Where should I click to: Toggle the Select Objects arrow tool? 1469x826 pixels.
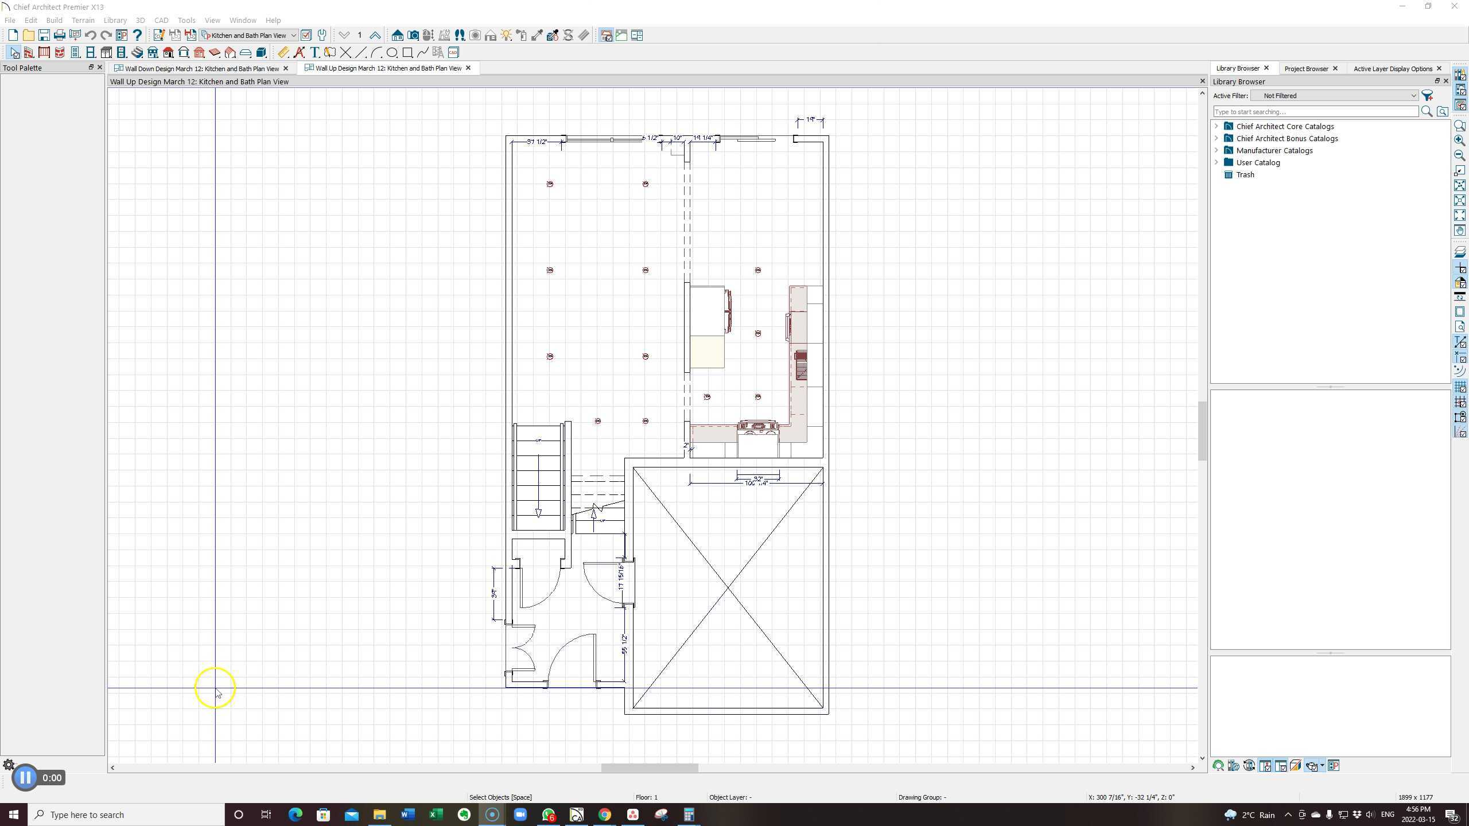pos(14,53)
